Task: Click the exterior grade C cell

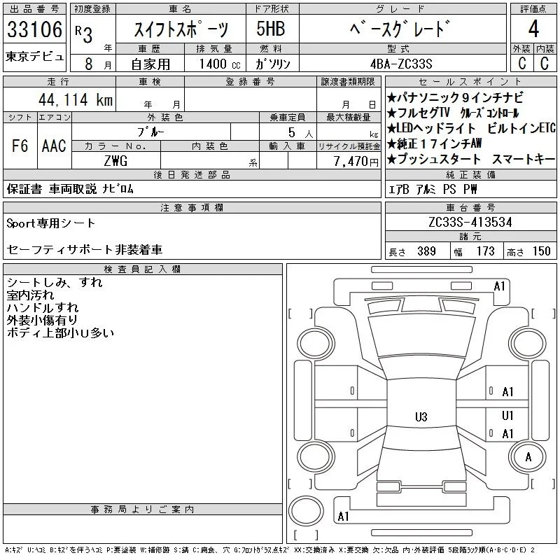Action: click(x=521, y=63)
